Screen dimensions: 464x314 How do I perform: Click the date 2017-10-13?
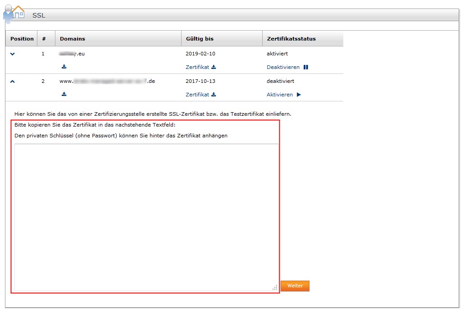coord(200,81)
